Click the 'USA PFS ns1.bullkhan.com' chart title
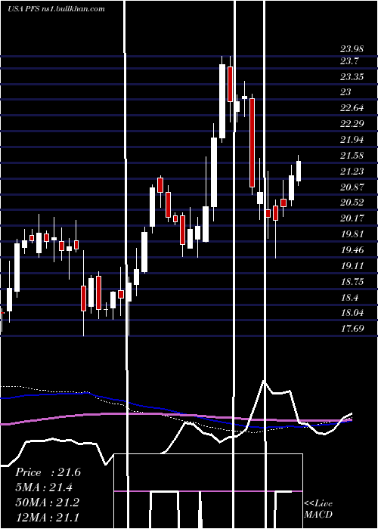Image resolution: width=378 pixels, height=529 pixels. [56, 9]
